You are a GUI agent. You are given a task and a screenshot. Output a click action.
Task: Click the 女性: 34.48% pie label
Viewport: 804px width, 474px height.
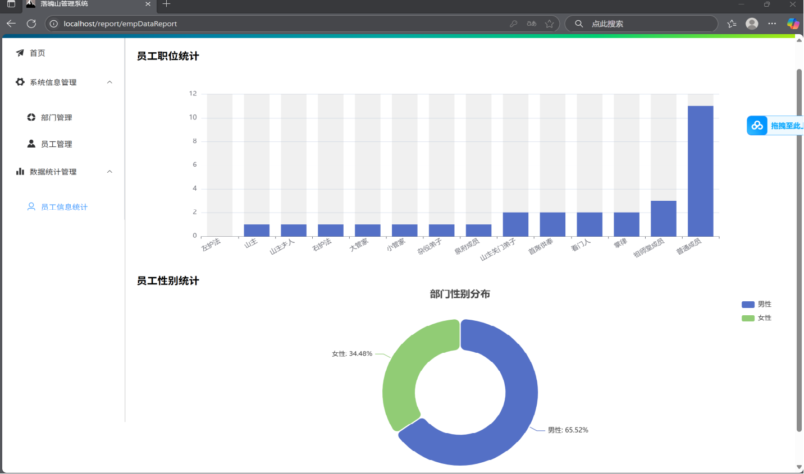click(x=352, y=353)
